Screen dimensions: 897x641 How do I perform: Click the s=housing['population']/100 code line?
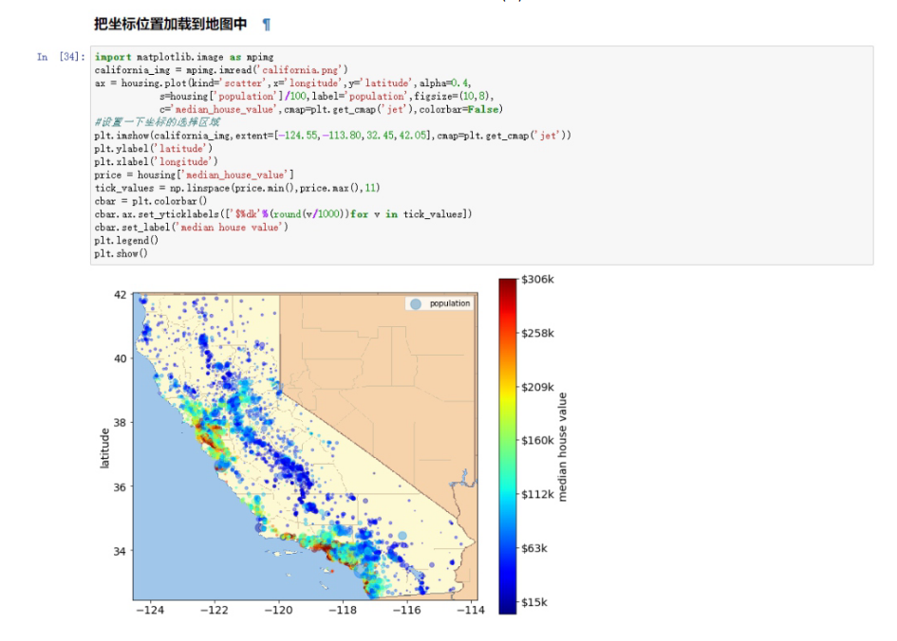(x=327, y=97)
